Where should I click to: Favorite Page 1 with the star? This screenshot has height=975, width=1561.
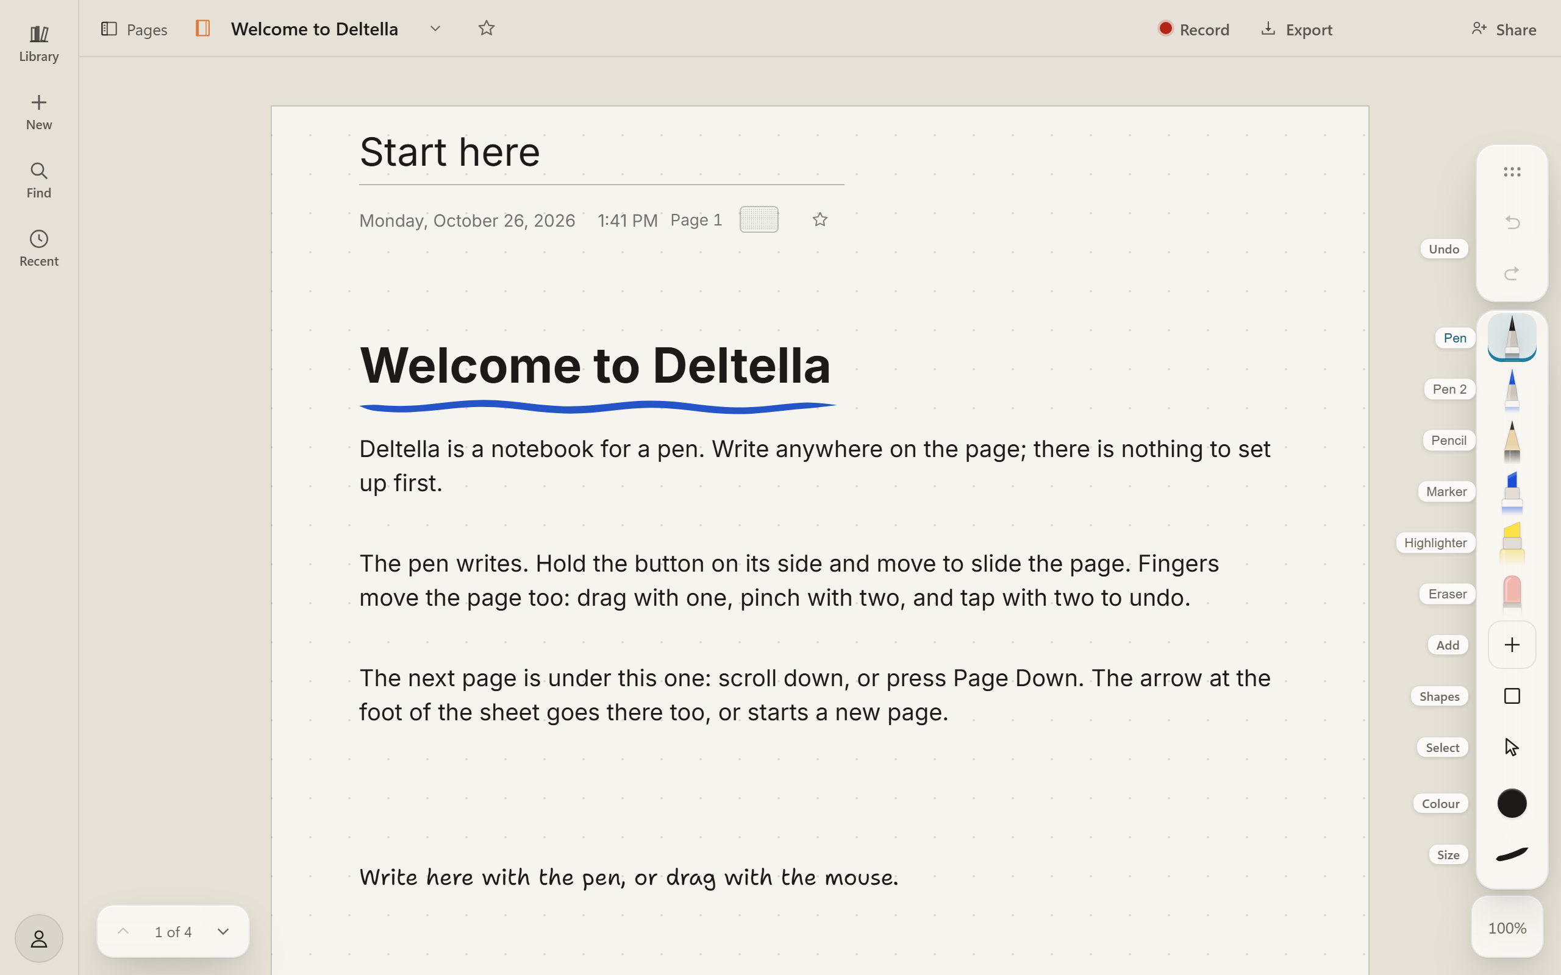[x=820, y=220]
